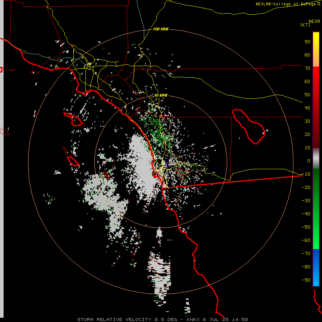
Task: Click the 100 NMI range ring label
Action: (x=161, y=29)
